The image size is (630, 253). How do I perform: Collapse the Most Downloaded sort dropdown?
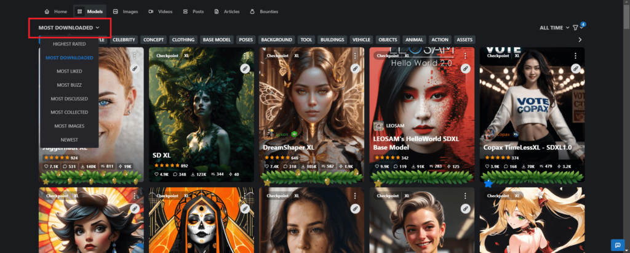coord(69,28)
